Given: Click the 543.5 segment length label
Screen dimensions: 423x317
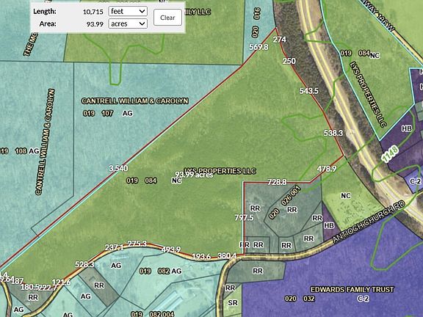Looking at the screenshot, I should point(309,91).
